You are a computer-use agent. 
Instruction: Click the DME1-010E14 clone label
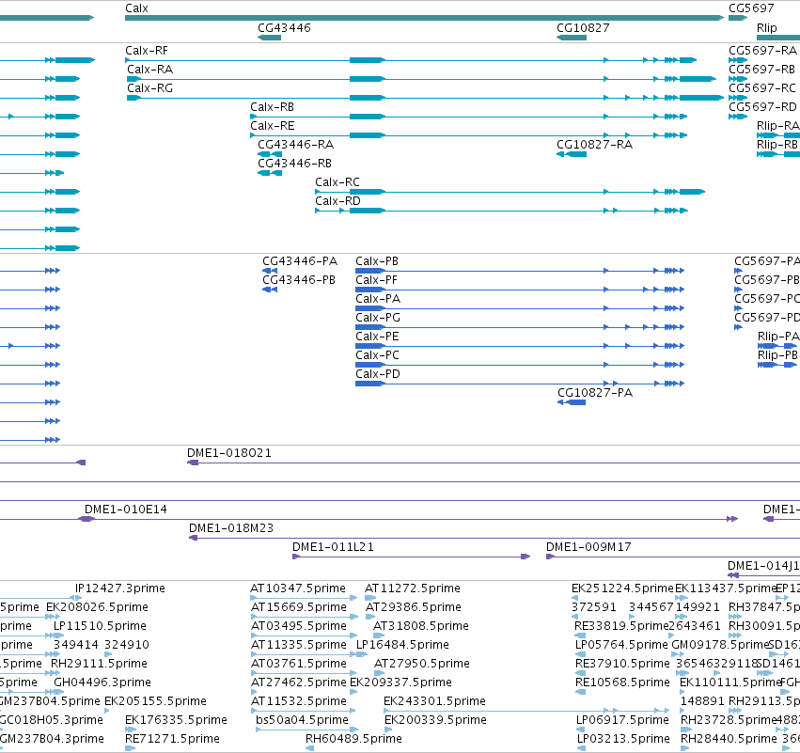(126, 510)
